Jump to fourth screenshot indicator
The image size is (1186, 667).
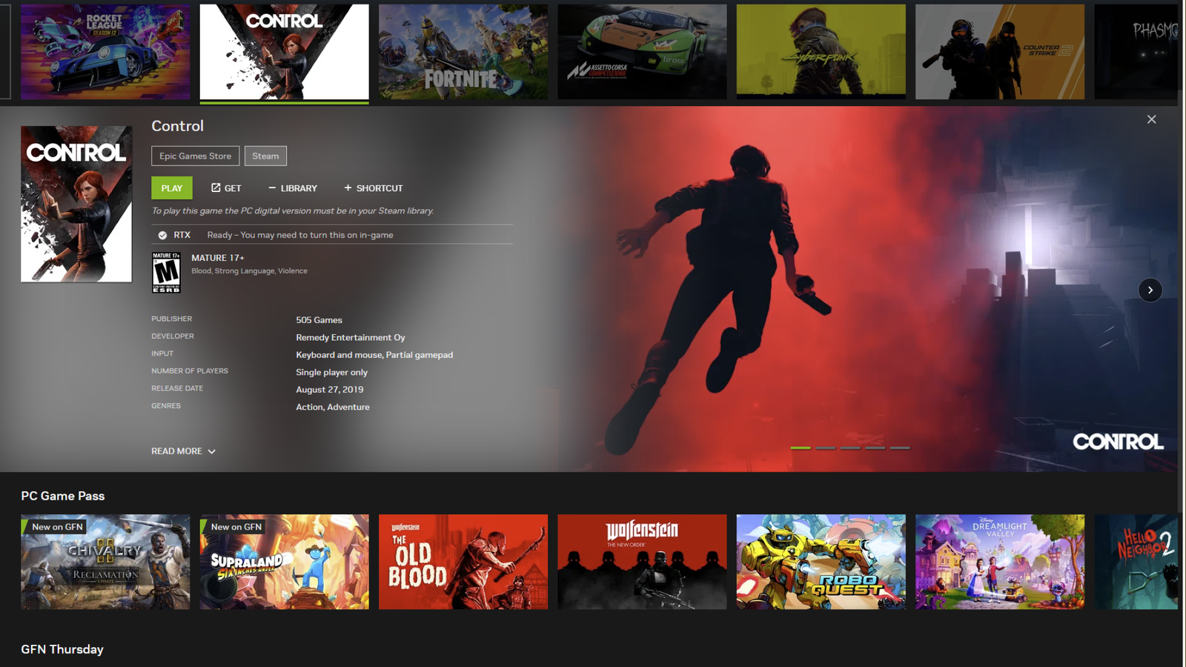[x=875, y=448]
